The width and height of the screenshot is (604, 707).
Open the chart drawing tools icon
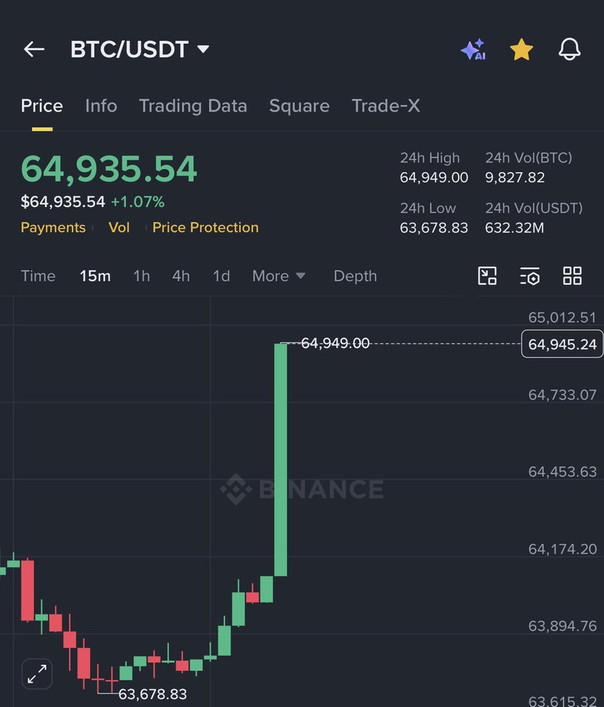[x=487, y=276]
